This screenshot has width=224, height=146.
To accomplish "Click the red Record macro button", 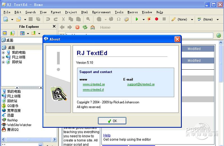I will (x=156, y=19).
